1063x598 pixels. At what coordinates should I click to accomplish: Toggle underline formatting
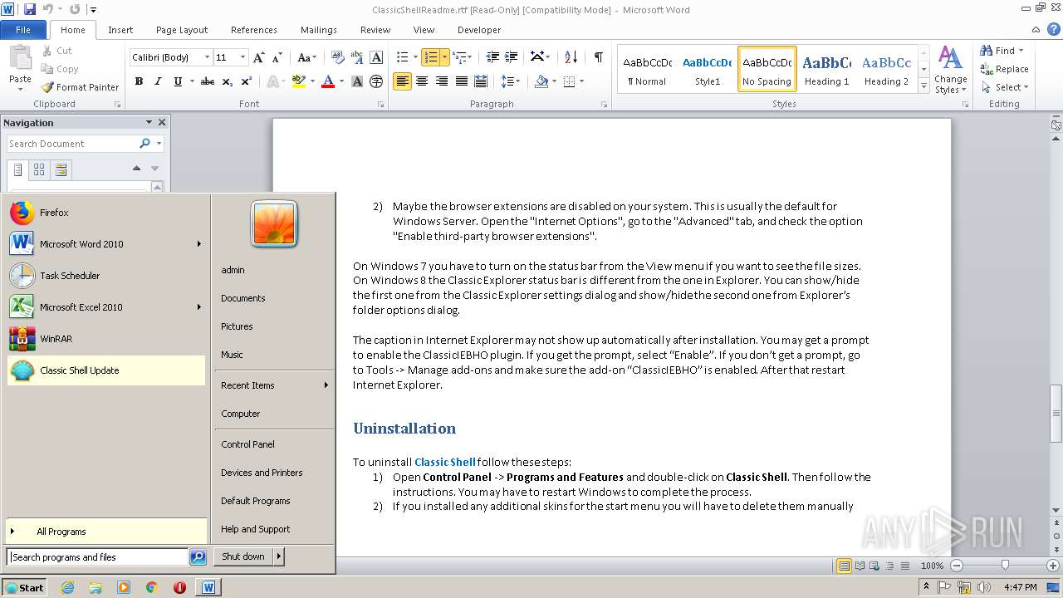coord(178,81)
